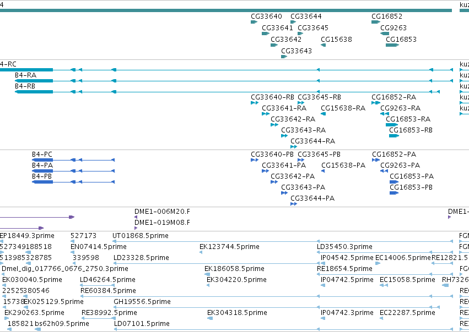
Task: Click the EK304220.5prime EST
Action: coord(208,285)
